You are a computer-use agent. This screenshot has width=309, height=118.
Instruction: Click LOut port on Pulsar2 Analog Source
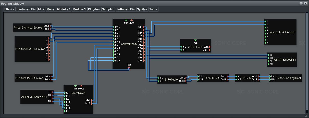(51, 26)
